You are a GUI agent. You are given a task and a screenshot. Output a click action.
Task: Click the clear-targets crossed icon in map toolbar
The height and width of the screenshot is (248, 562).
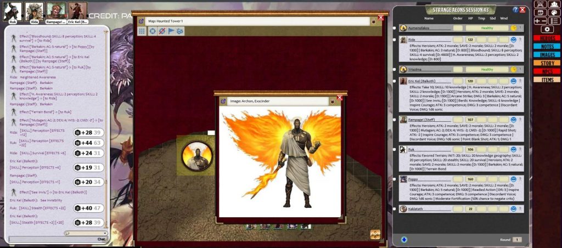click(x=162, y=31)
